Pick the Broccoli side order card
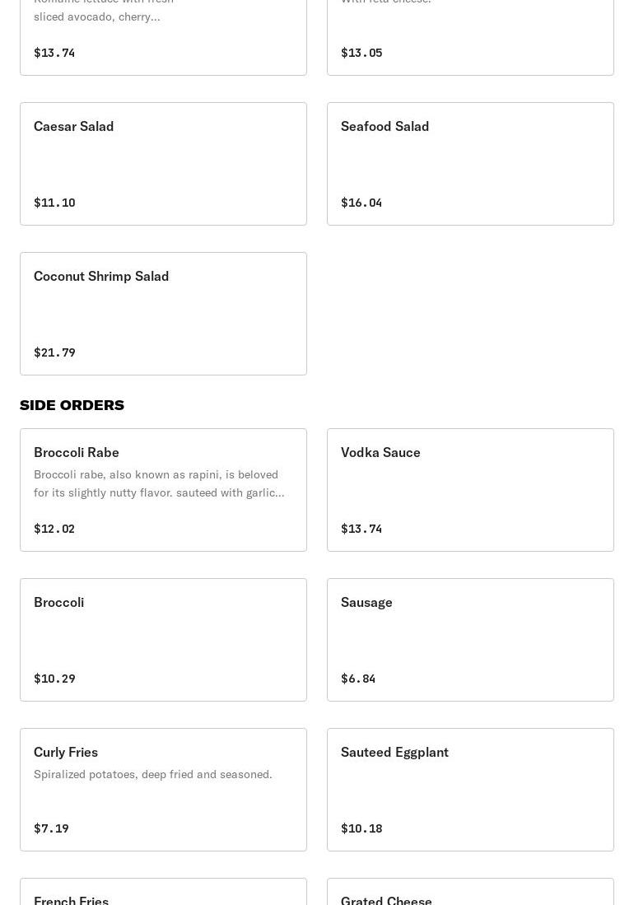634x905 pixels. point(163,640)
